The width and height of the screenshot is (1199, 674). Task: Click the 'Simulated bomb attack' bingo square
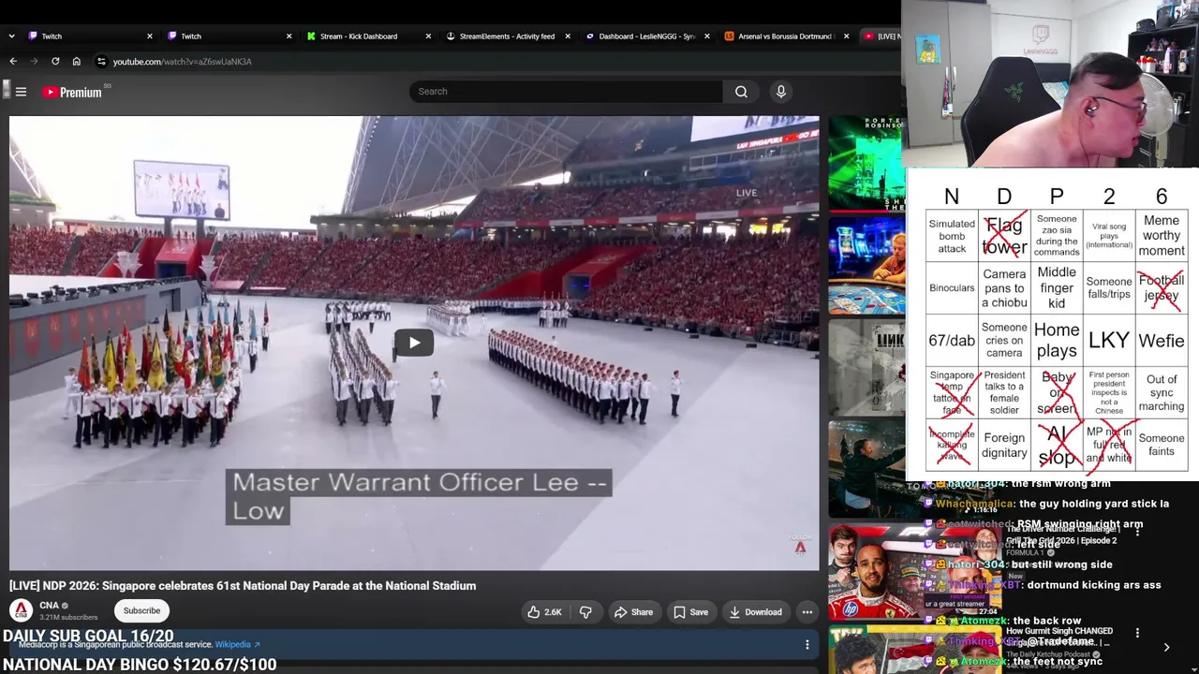pos(952,236)
